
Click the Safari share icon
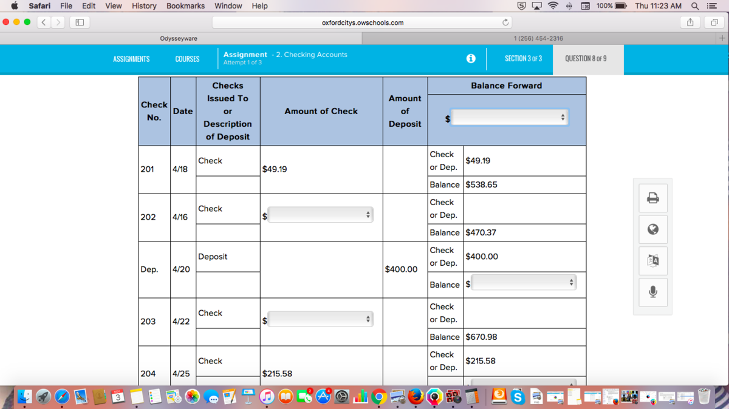click(x=690, y=22)
